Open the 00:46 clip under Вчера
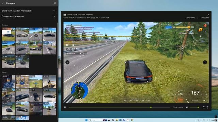The image size is (218, 122). (x=36, y=95)
